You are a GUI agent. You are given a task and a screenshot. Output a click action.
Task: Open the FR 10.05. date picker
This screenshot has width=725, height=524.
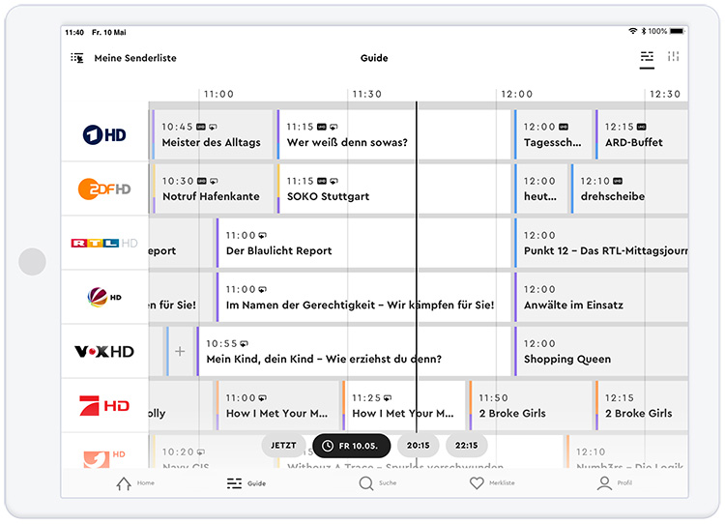point(352,446)
